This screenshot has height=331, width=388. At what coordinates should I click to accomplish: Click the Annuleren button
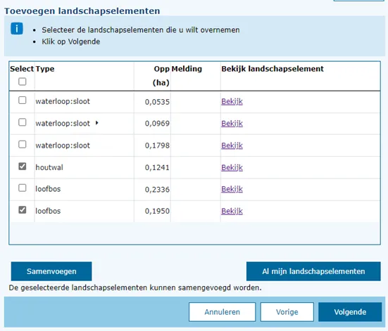pyautogui.click(x=223, y=312)
